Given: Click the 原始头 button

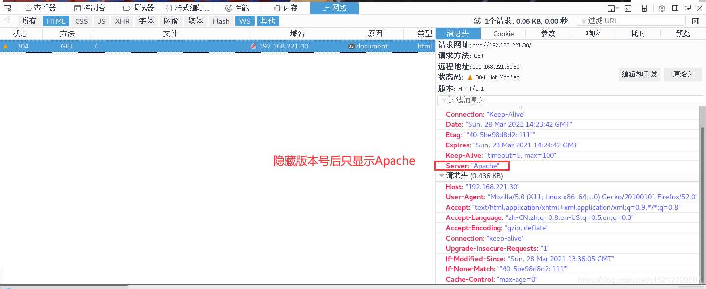Looking at the screenshot, I should coord(683,74).
